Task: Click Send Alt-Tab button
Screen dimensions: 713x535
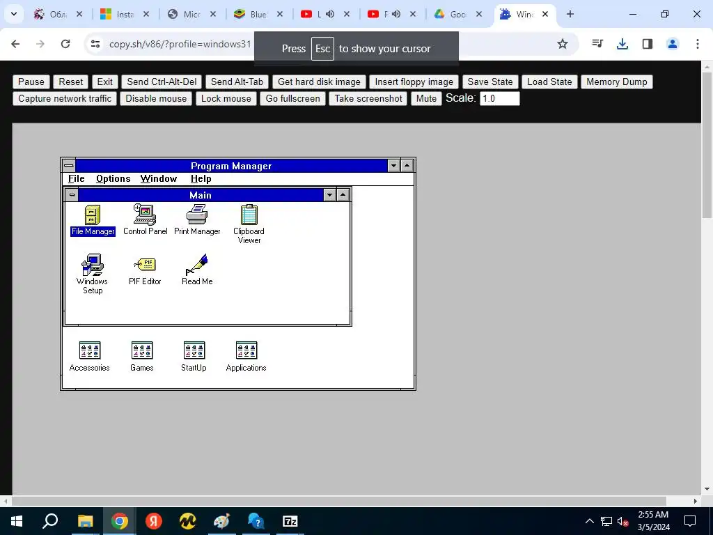Action: coord(237,82)
